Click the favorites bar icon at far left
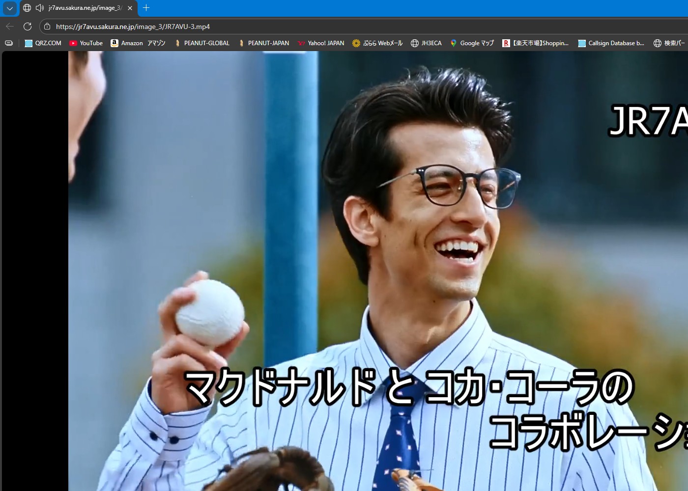The width and height of the screenshot is (688, 491). point(9,43)
